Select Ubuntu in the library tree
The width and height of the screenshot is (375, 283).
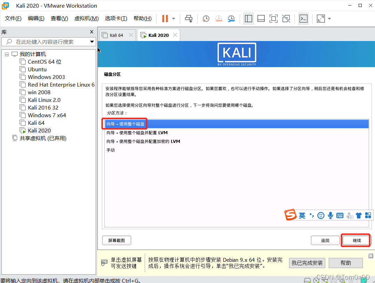[x=37, y=70]
